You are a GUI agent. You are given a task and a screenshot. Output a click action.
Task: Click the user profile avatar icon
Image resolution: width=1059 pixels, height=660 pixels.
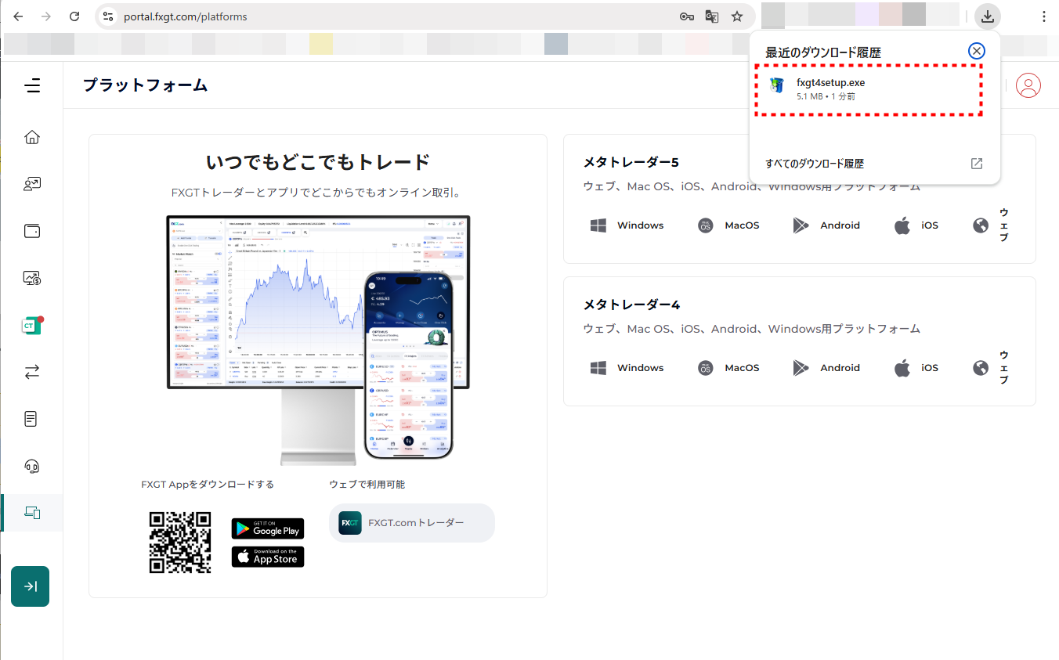pyautogui.click(x=1028, y=85)
